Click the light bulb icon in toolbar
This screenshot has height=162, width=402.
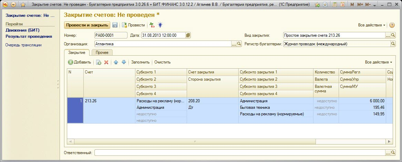point(160,25)
